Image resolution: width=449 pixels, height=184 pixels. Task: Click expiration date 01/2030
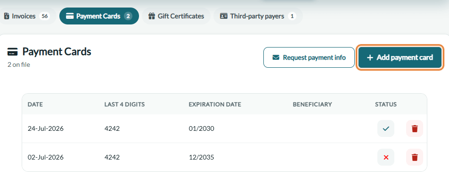tap(201, 129)
